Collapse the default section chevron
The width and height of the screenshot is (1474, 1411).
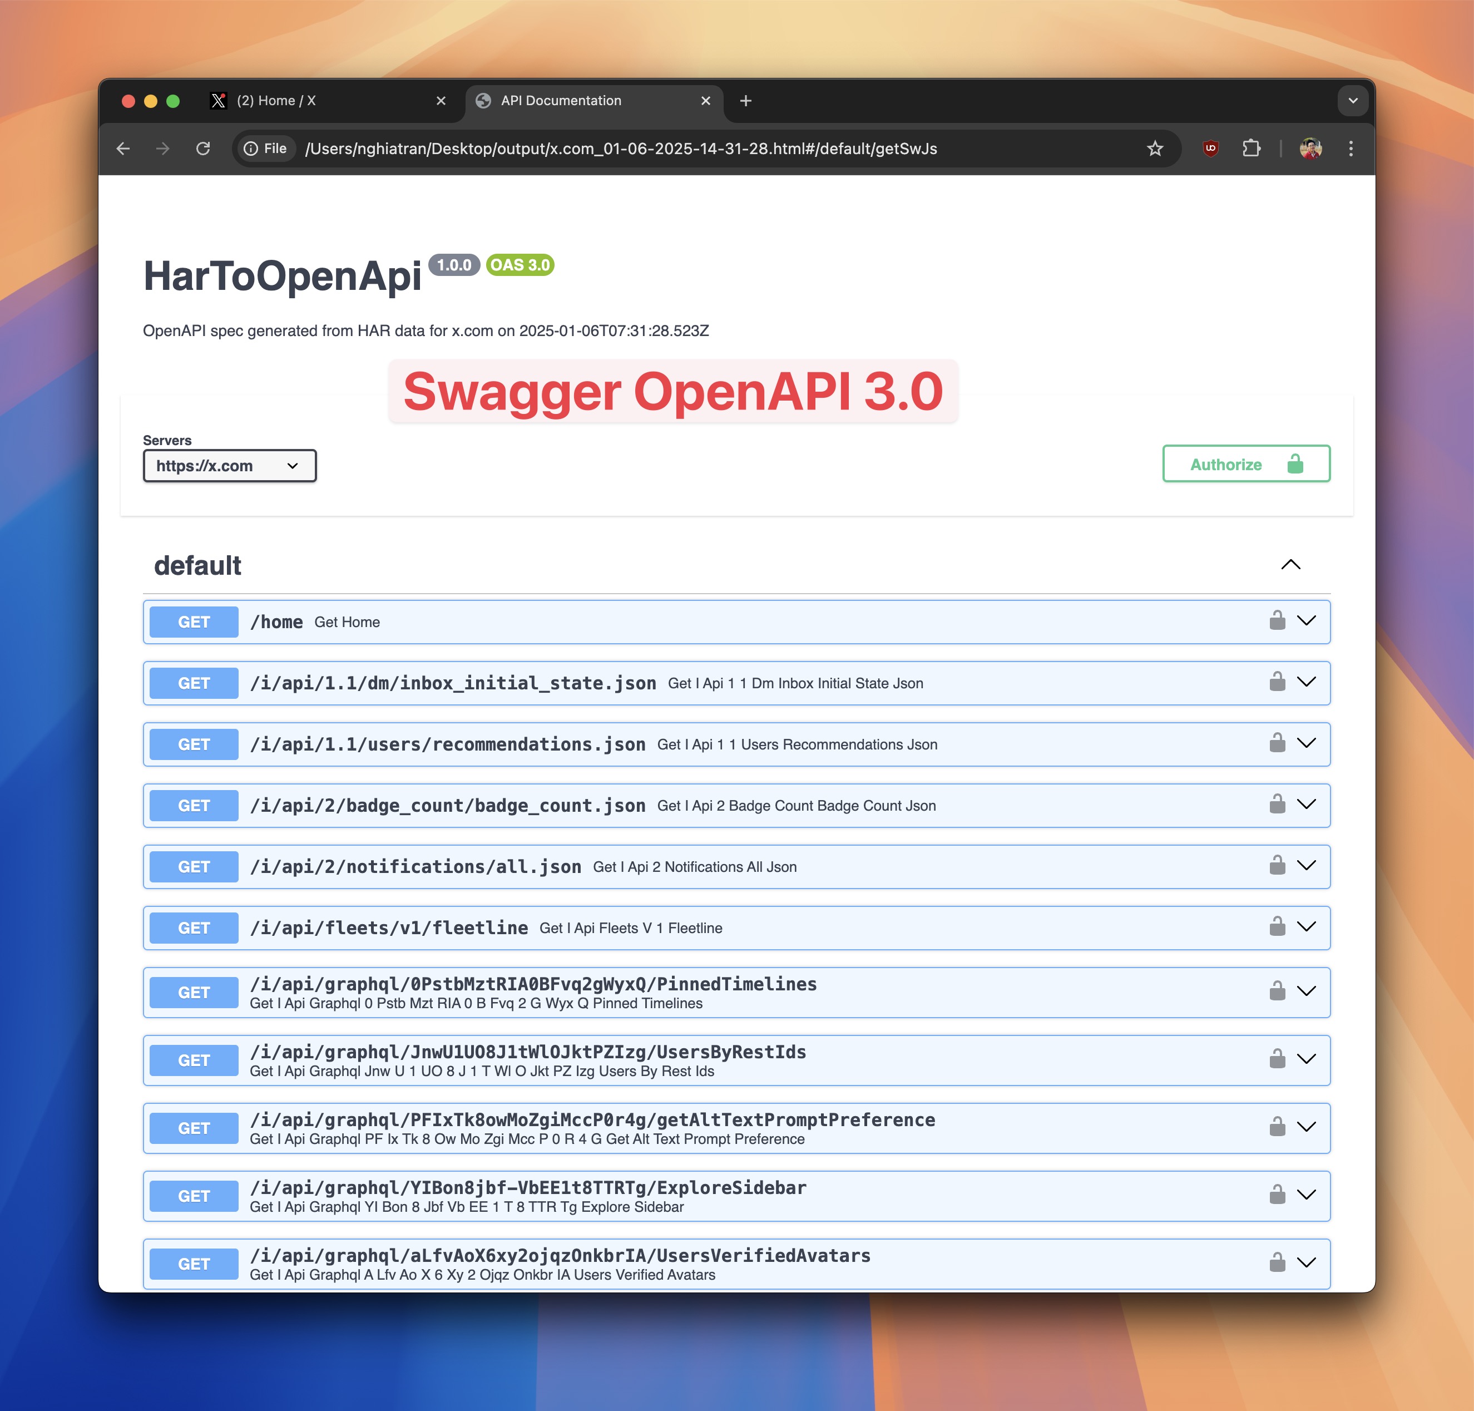[x=1290, y=565]
